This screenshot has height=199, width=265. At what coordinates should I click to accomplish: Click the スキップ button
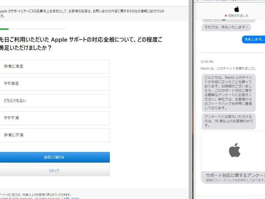pos(55,171)
